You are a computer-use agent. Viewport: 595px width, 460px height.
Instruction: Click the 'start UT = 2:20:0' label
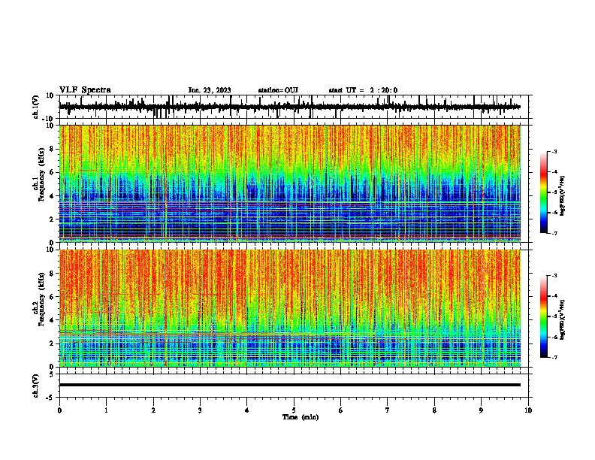click(363, 90)
